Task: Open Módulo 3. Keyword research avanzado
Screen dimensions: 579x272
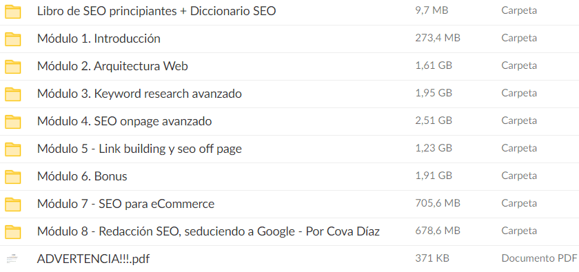Action: 139,94
